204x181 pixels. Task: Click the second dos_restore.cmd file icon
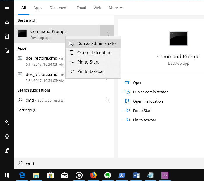(x=20, y=74)
